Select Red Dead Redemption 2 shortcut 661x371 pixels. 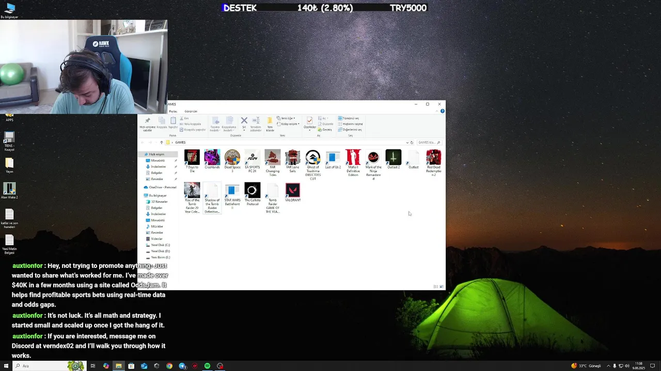434,162
